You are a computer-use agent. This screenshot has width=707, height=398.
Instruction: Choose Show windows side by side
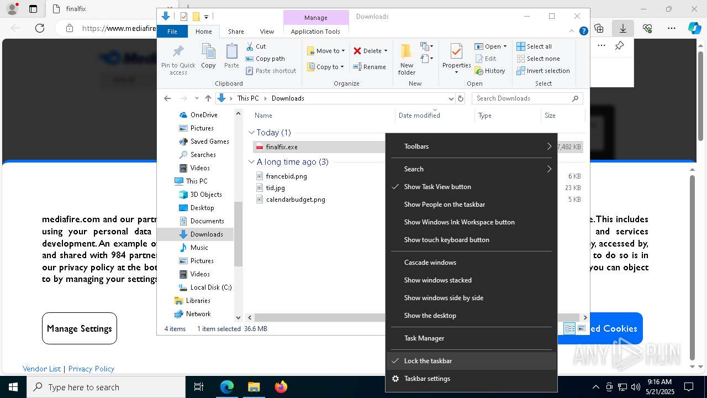[x=471, y=298]
